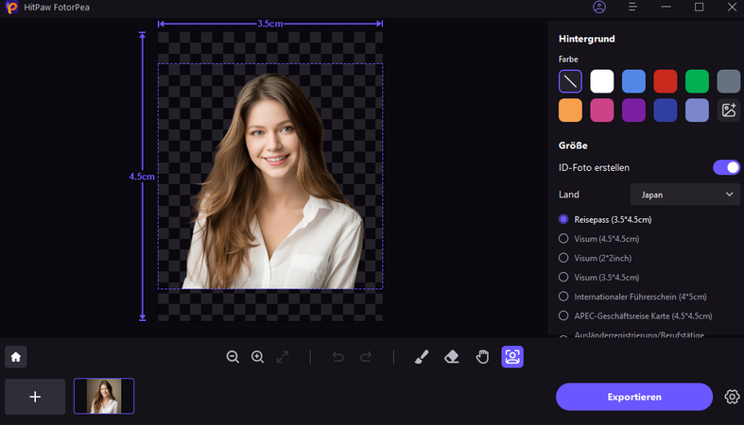This screenshot has width=744, height=425.
Task: Open the user account icon
Action: [x=599, y=8]
